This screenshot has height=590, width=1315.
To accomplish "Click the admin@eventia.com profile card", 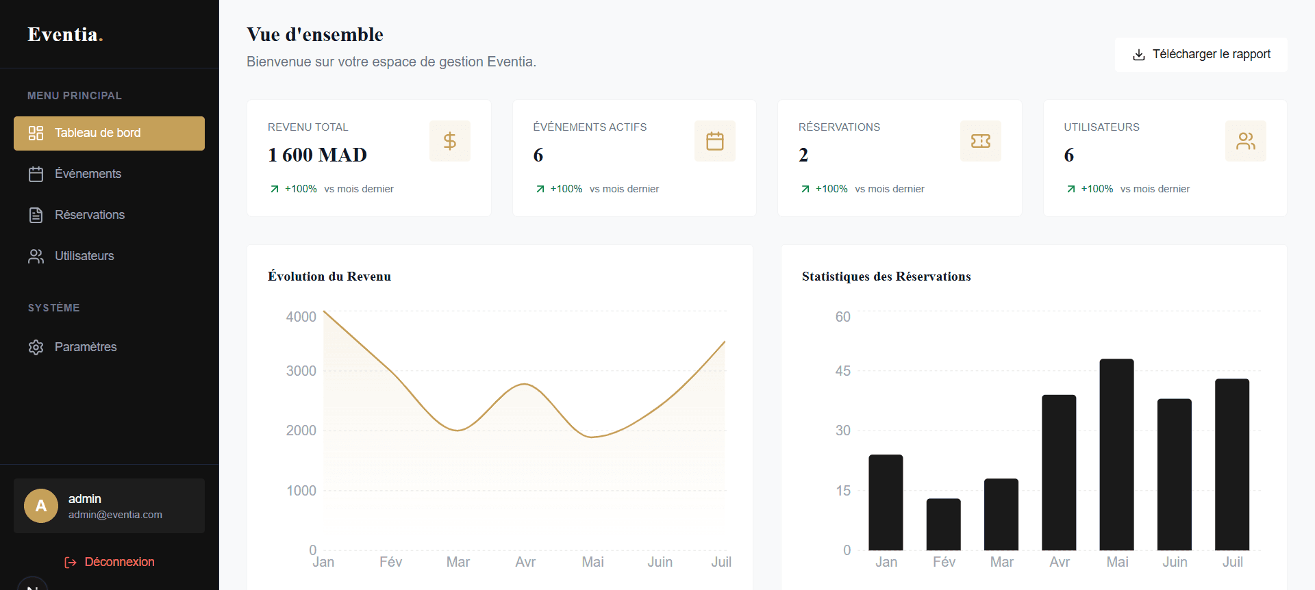I will pyautogui.click(x=109, y=506).
